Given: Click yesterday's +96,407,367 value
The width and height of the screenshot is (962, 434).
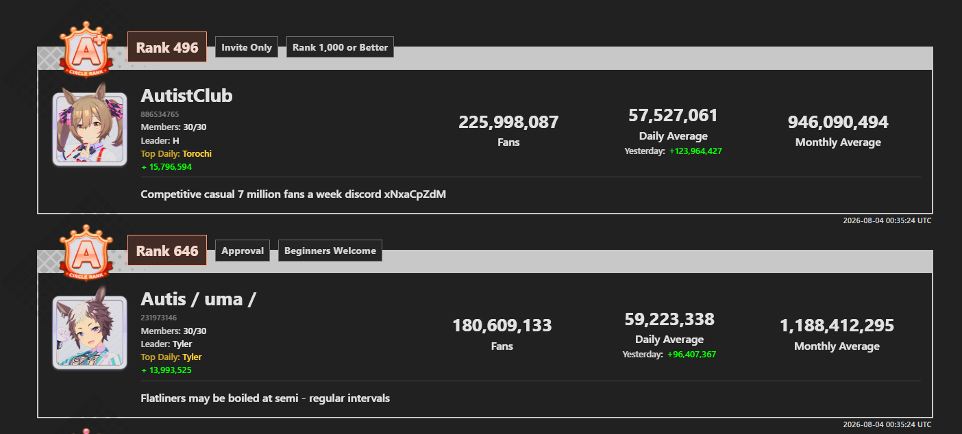Looking at the screenshot, I should [692, 355].
